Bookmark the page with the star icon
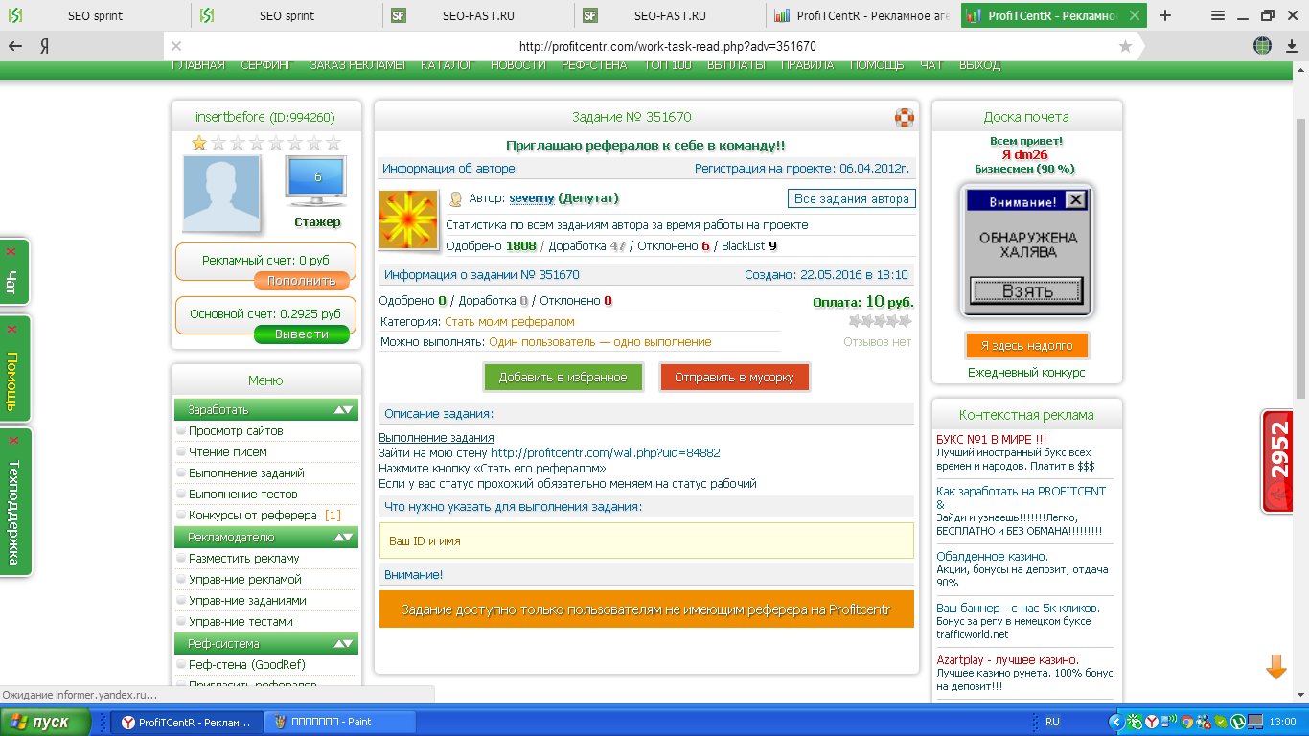Image resolution: width=1309 pixels, height=736 pixels. pos(1125,46)
